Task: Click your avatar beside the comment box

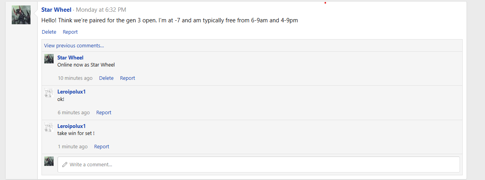Action: click(x=49, y=161)
